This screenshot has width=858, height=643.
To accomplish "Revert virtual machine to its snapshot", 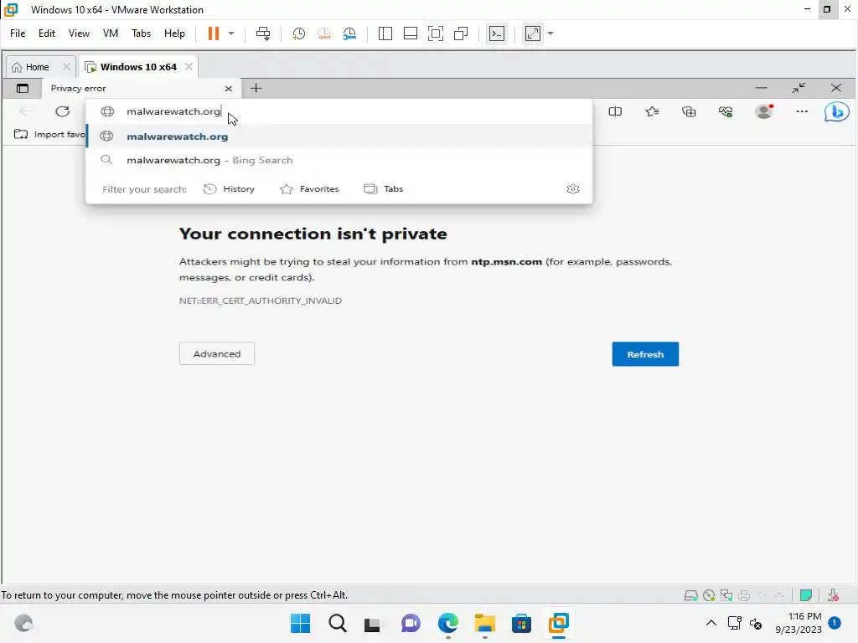I will click(x=324, y=33).
